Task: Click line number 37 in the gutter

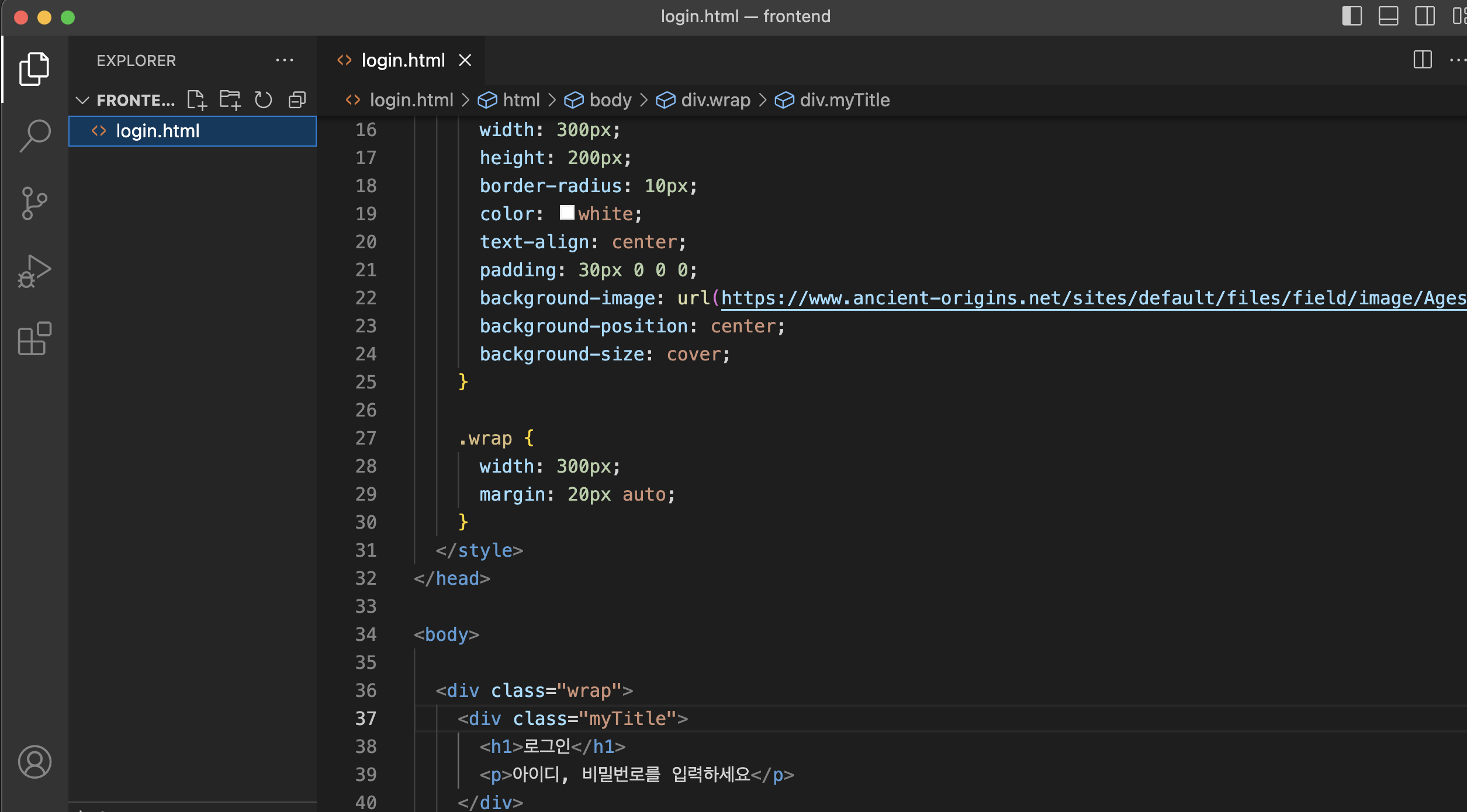Action: tap(366, 719)
